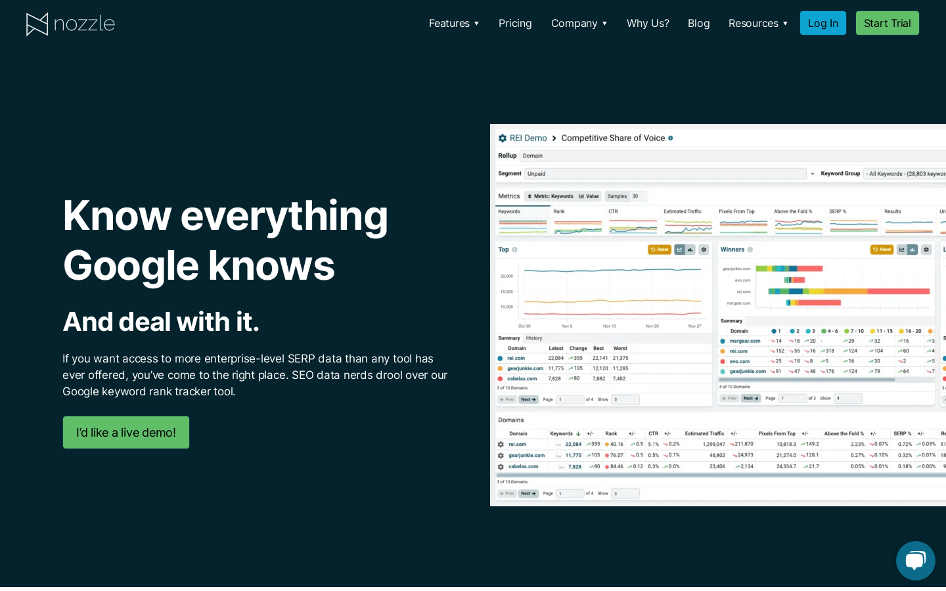The image size is (946, 591).
Task: Click 22,084 keywords value for rei.com
Action: [x=574, y=445]
